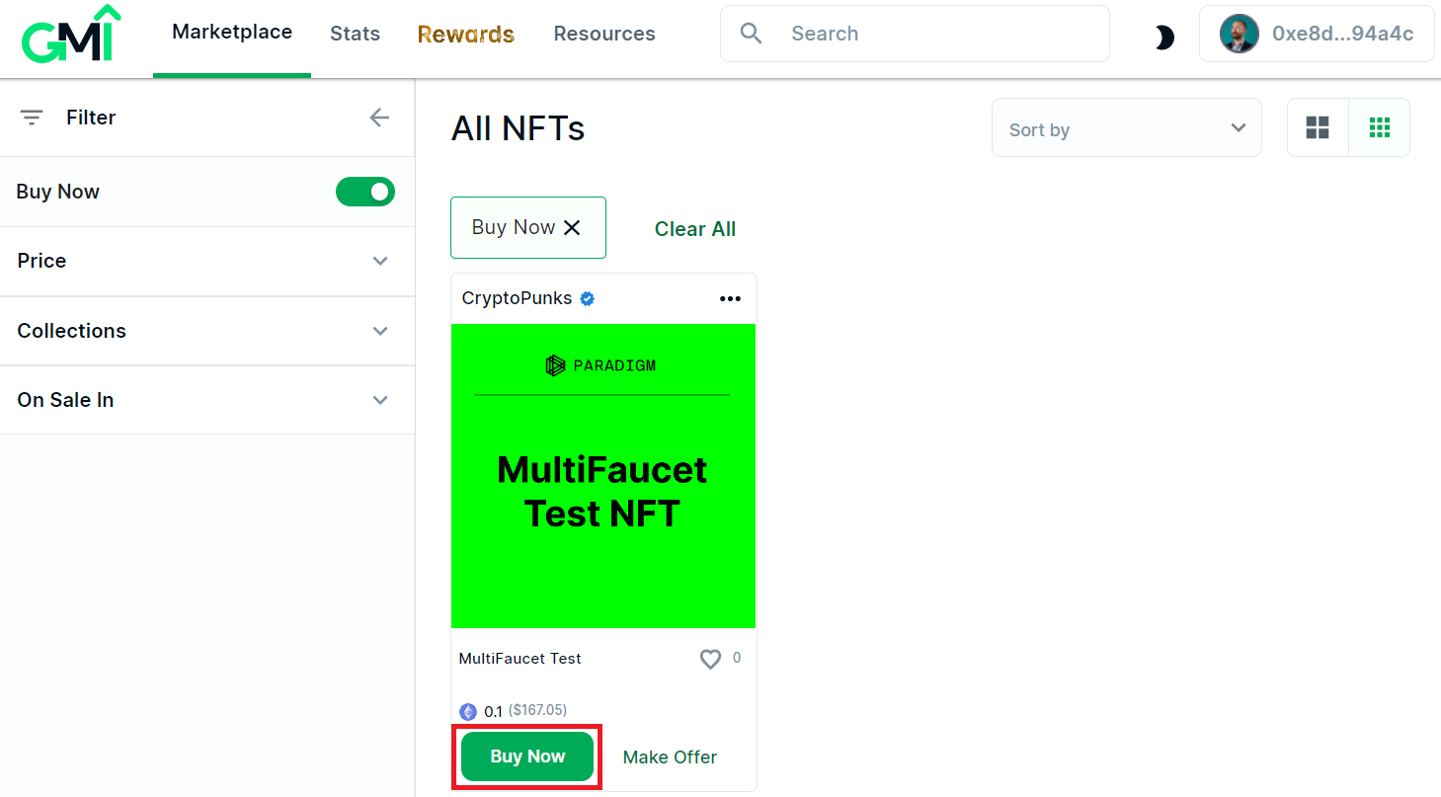Click the search magnifier icon
Screen dimensions: 1441x797
[x=752, y=34]
